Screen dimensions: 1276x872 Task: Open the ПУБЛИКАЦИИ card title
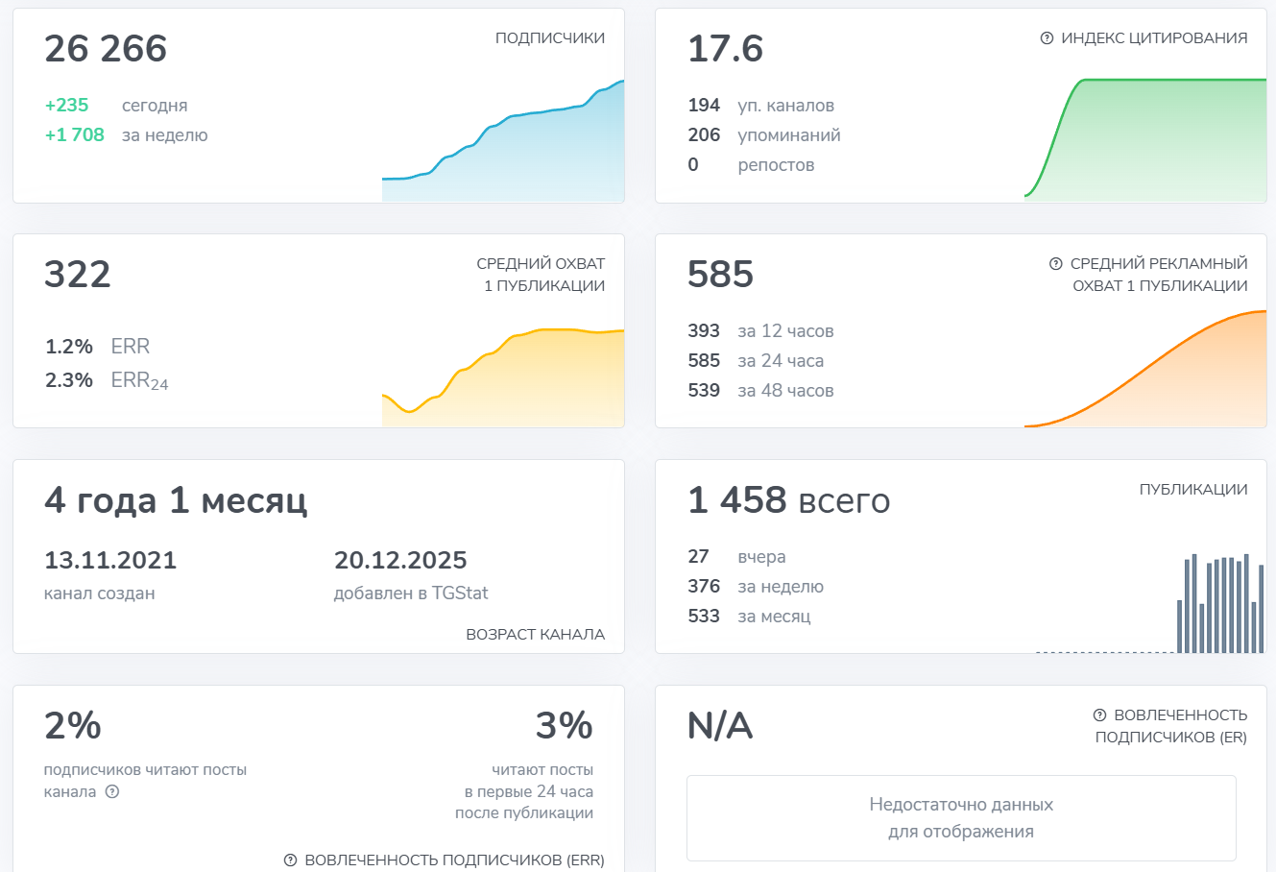[x=1193, y=490]
